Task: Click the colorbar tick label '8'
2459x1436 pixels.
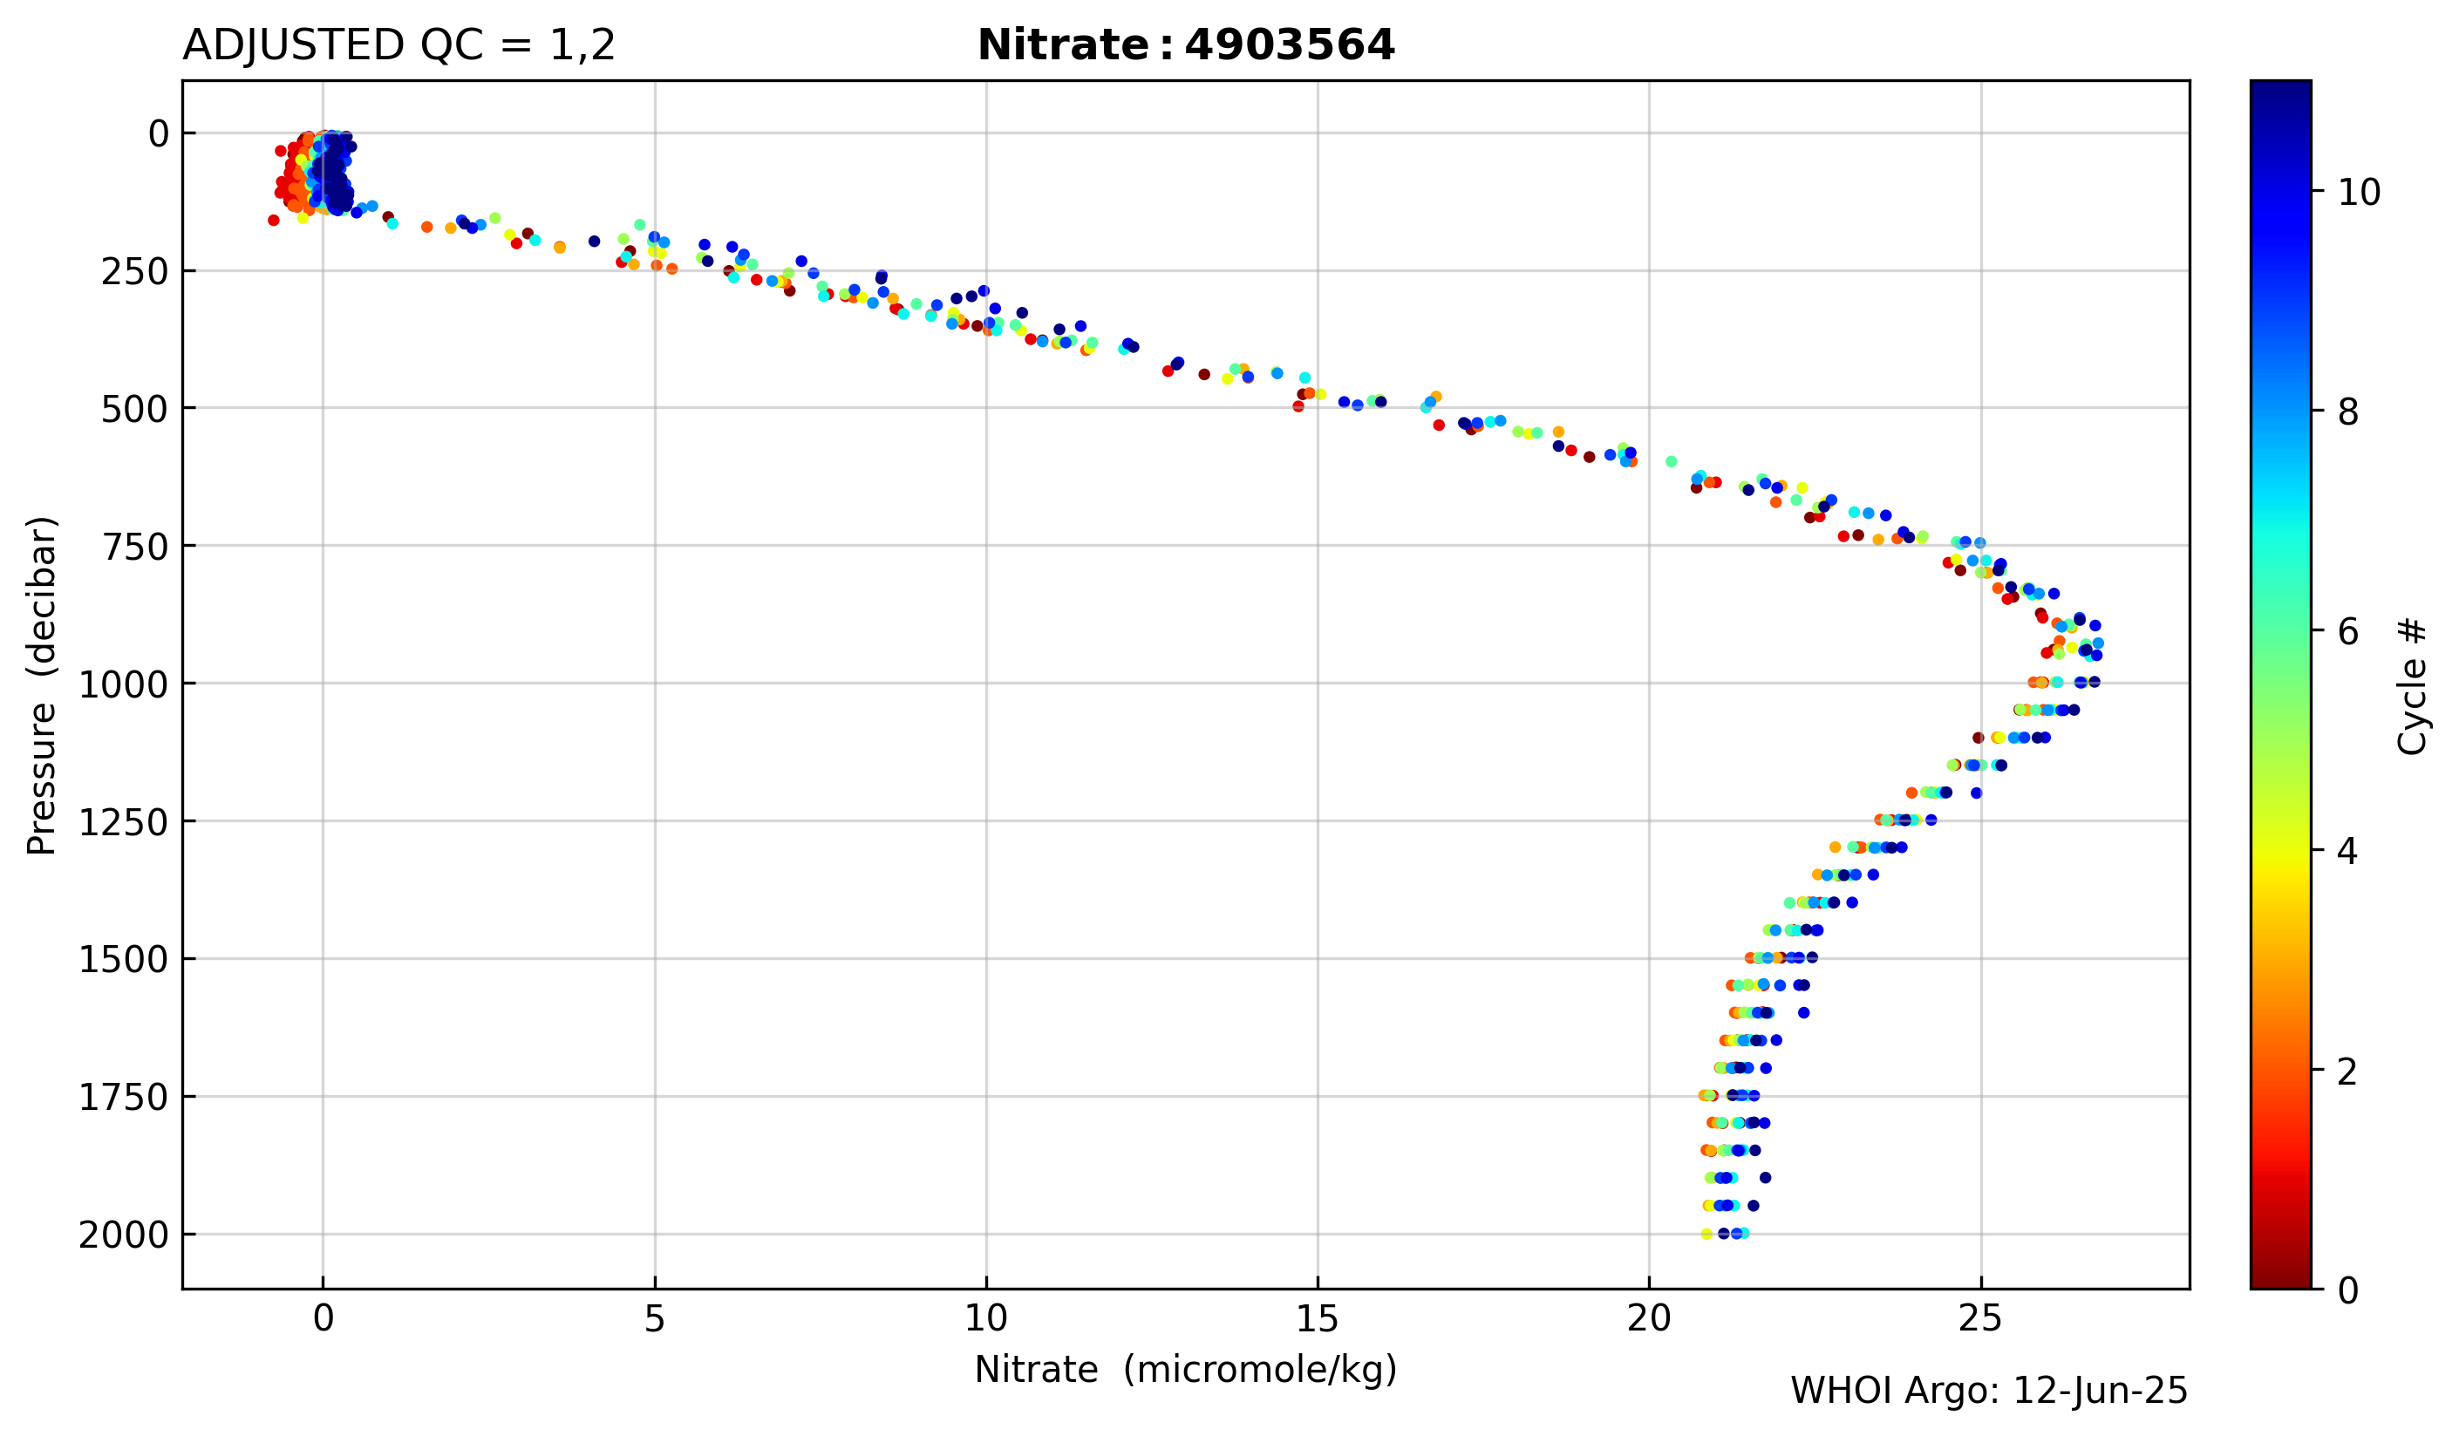Action: click(2349, 412)
